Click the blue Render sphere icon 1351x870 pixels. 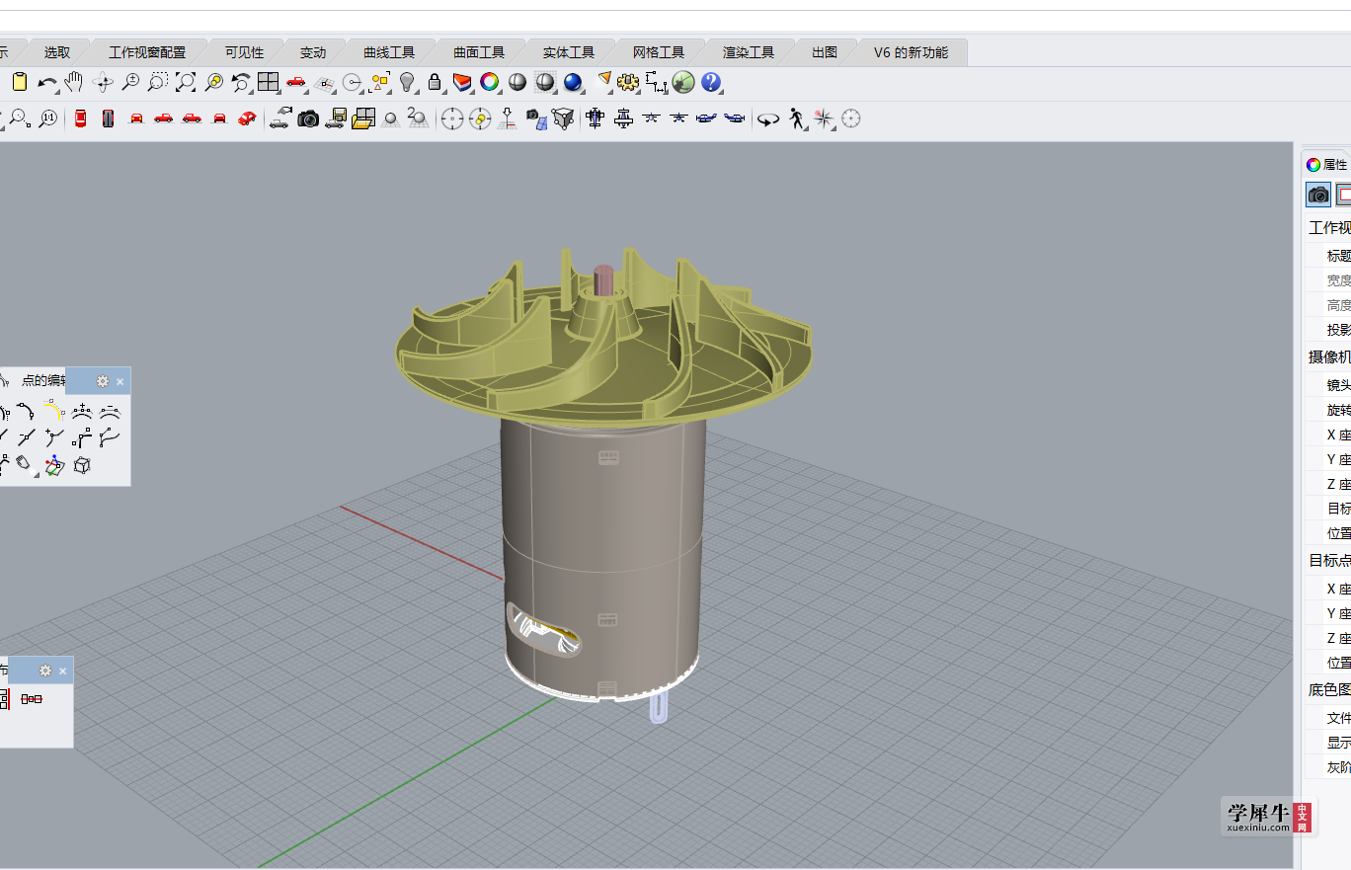tap(573, 82)
